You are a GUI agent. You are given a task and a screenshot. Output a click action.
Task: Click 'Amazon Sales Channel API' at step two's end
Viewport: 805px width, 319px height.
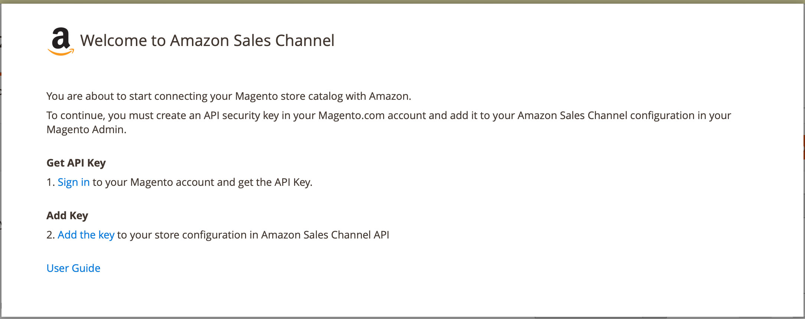(x=325, y=235)
